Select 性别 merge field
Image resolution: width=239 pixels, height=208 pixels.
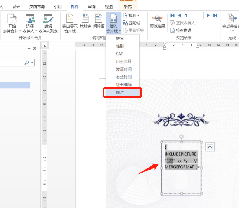pyautogui.click(x=123, y=46)
